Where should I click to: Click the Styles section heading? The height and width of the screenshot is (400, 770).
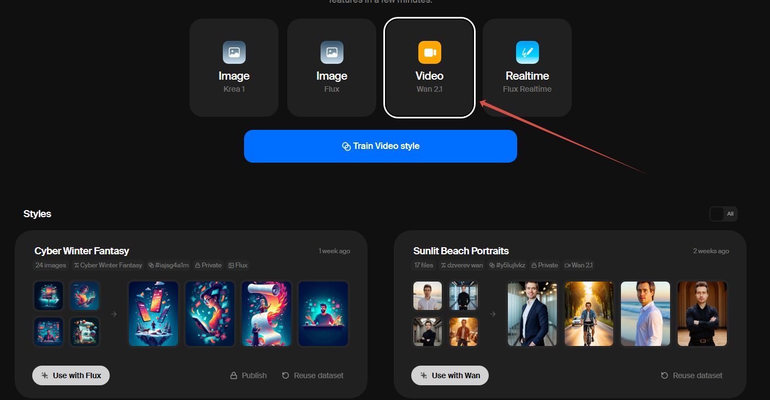37,214
